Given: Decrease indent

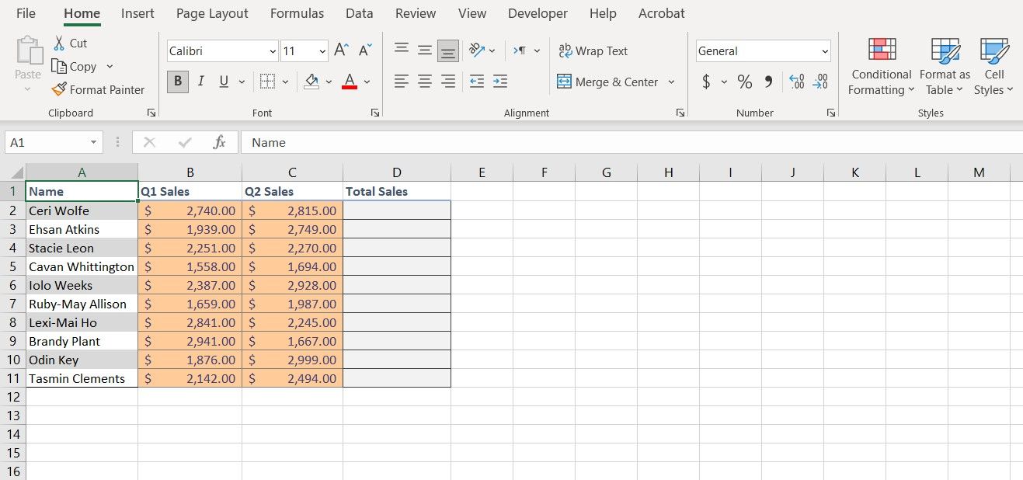Looking at the screenshot, I should [x=477, y=81].
